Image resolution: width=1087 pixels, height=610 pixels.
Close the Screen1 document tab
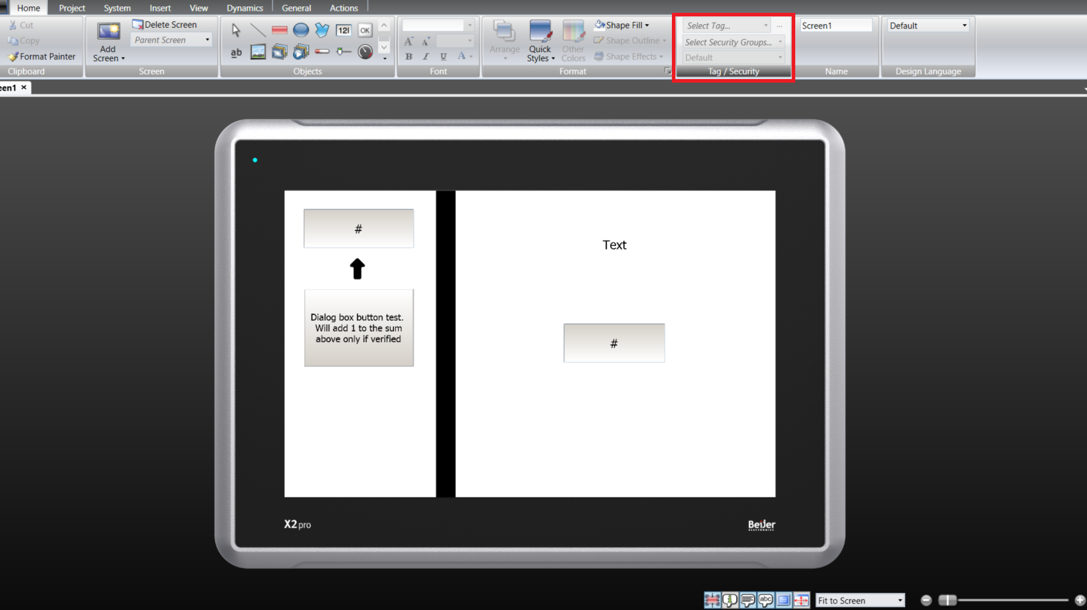(x=24, y=87)
